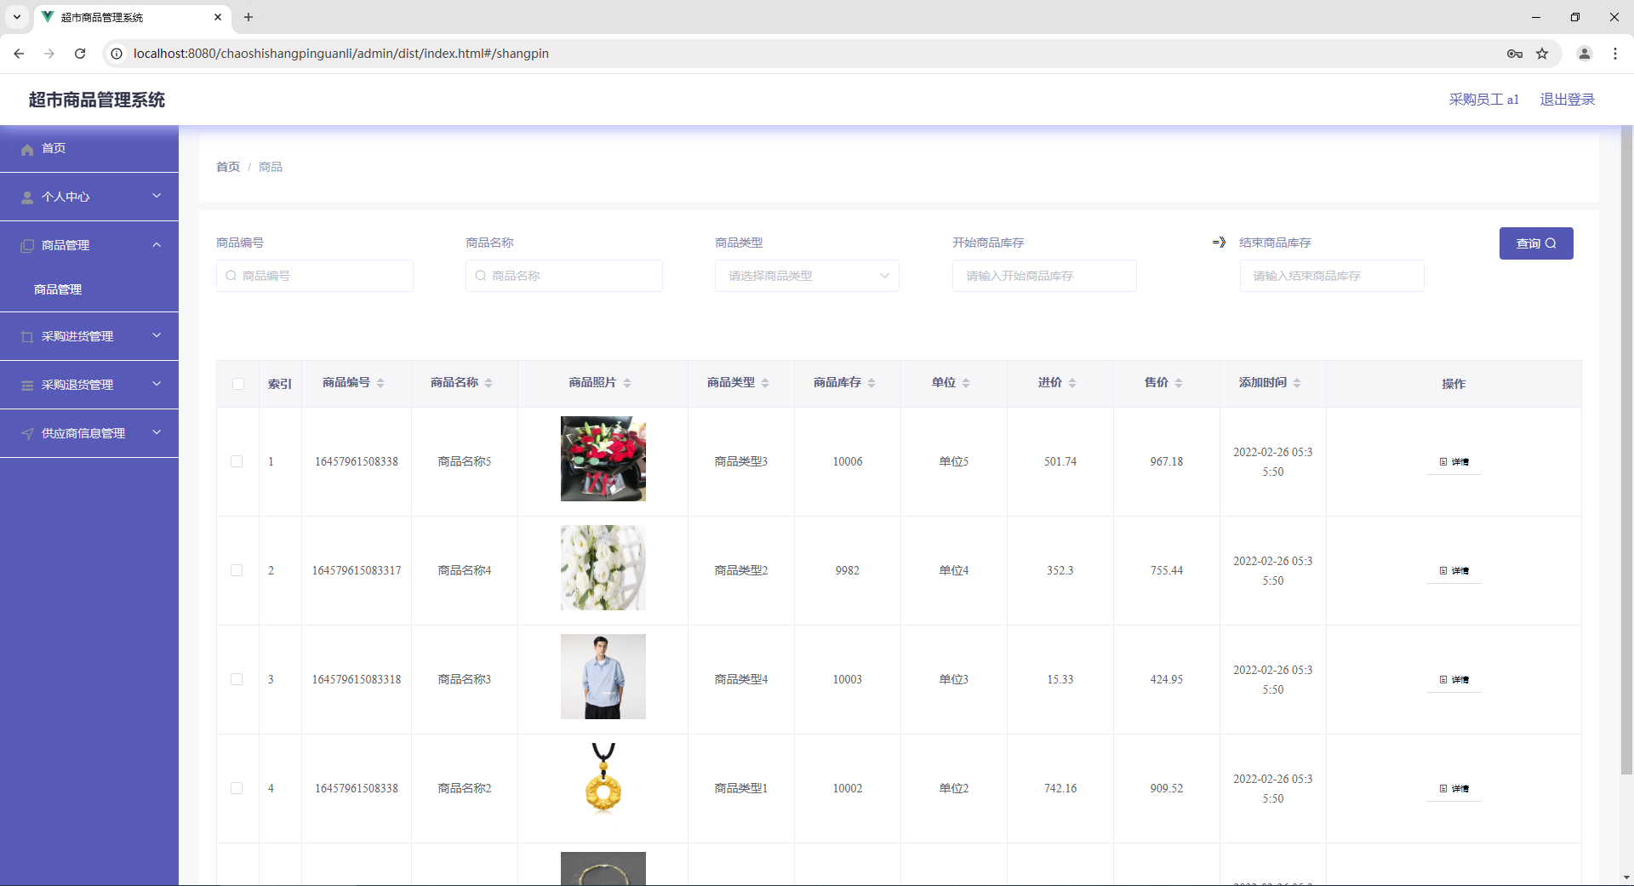Open the red roses product photo
The width and height of the screenshot is (1634, 886).
click(x=603, y=459)
